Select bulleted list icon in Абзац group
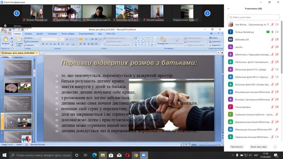Image resolution: width=283 pixels, height=159 pixels. [x=81, y=39]
